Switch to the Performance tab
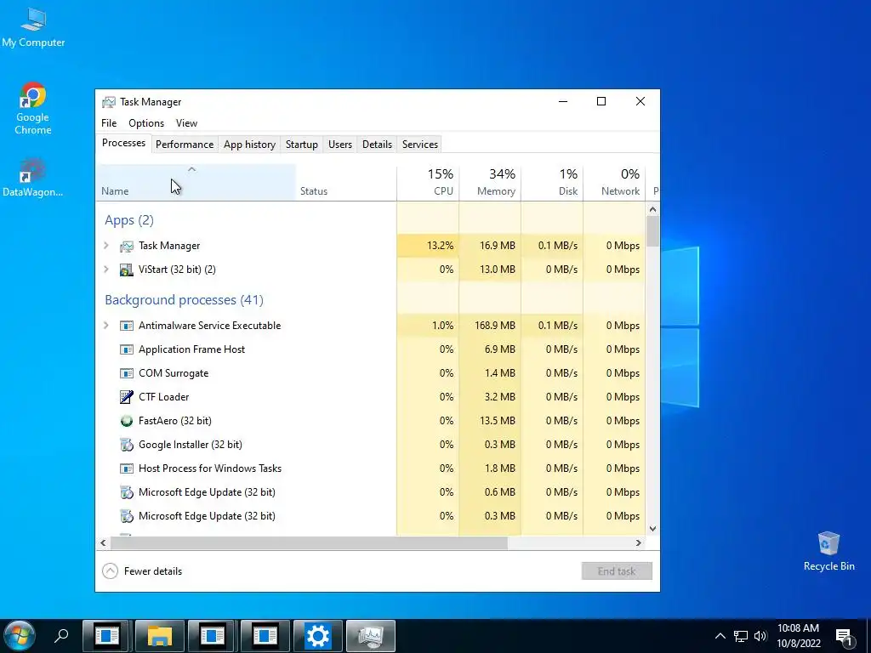 [185, 145]
